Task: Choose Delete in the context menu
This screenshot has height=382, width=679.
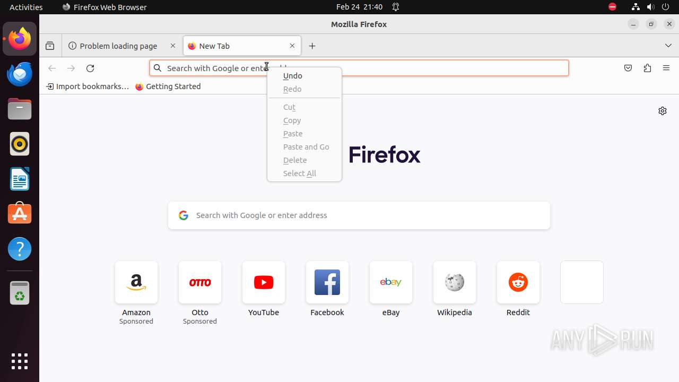Action: 304,160
